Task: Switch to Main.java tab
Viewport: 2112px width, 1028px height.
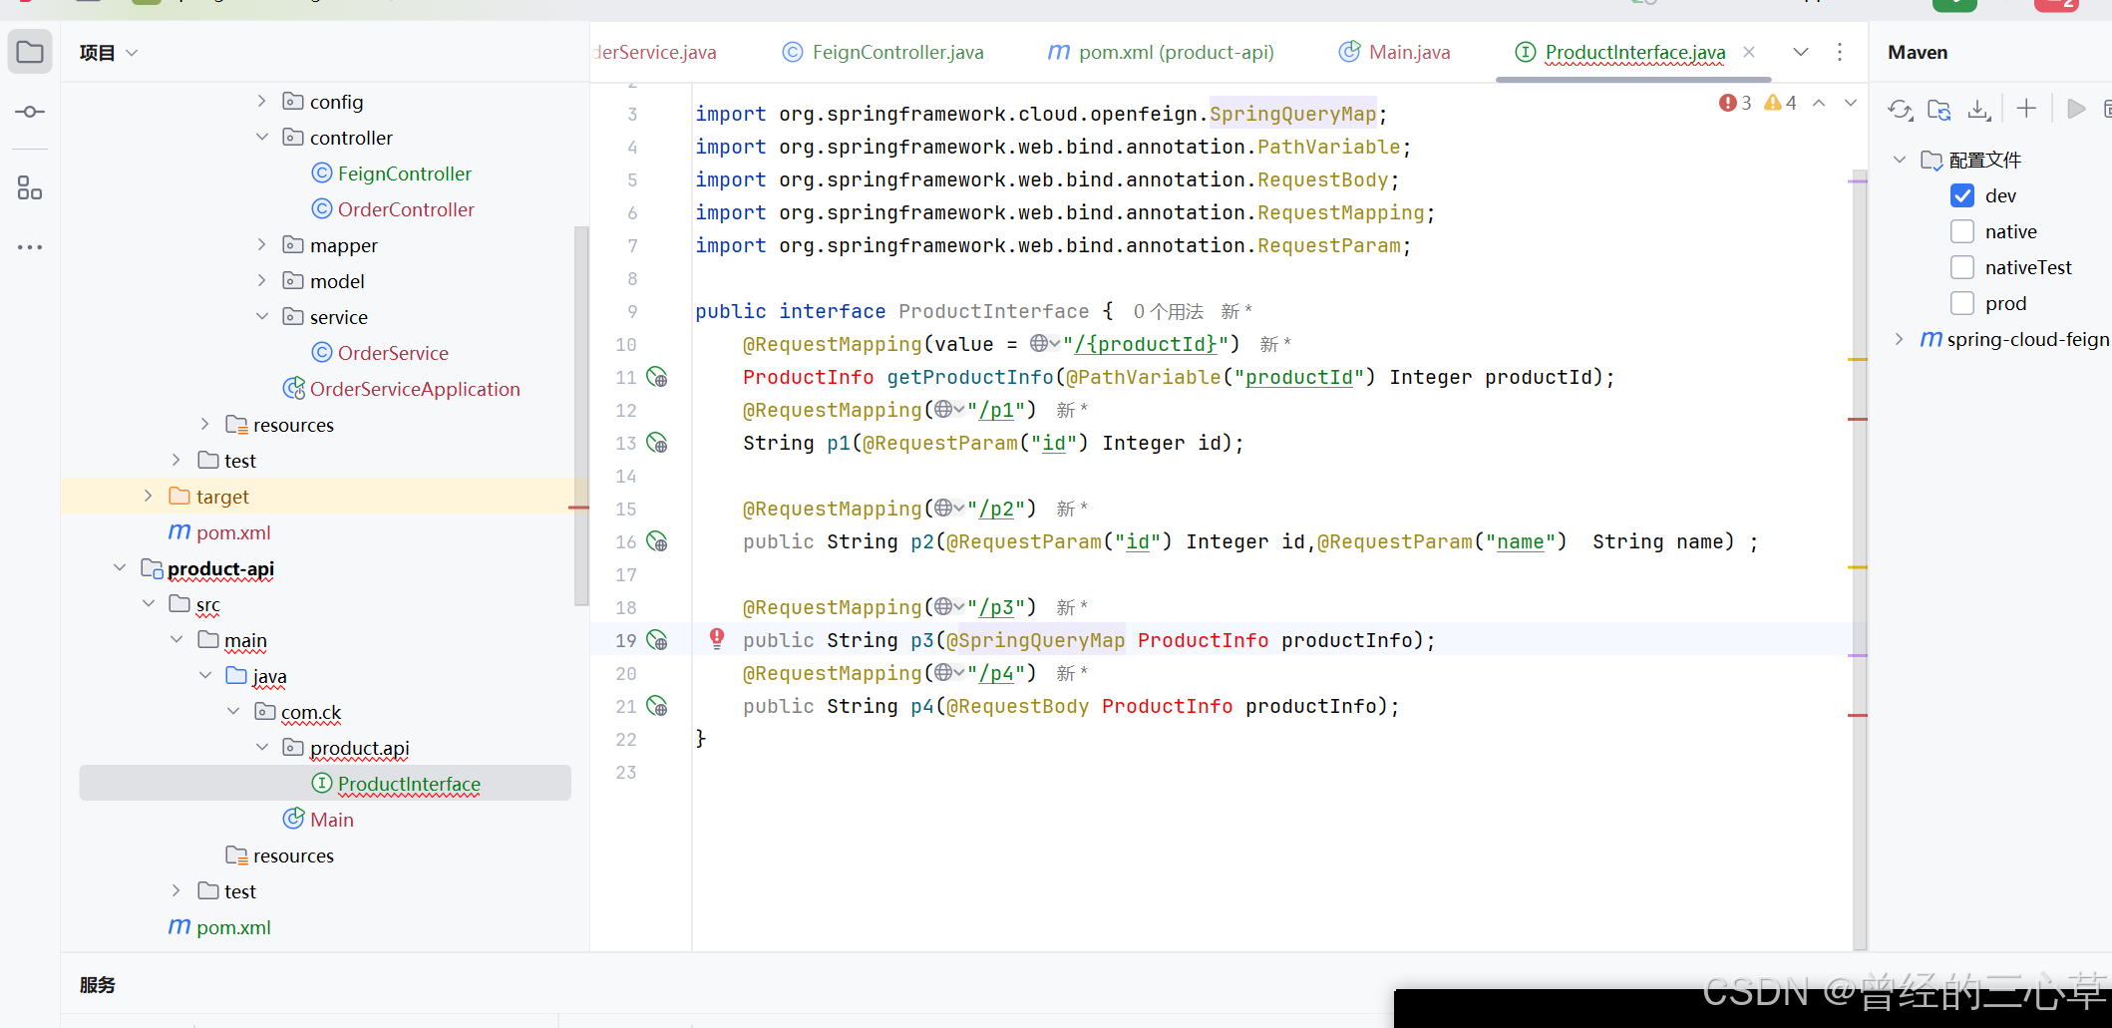Action: pos(1394,52)
